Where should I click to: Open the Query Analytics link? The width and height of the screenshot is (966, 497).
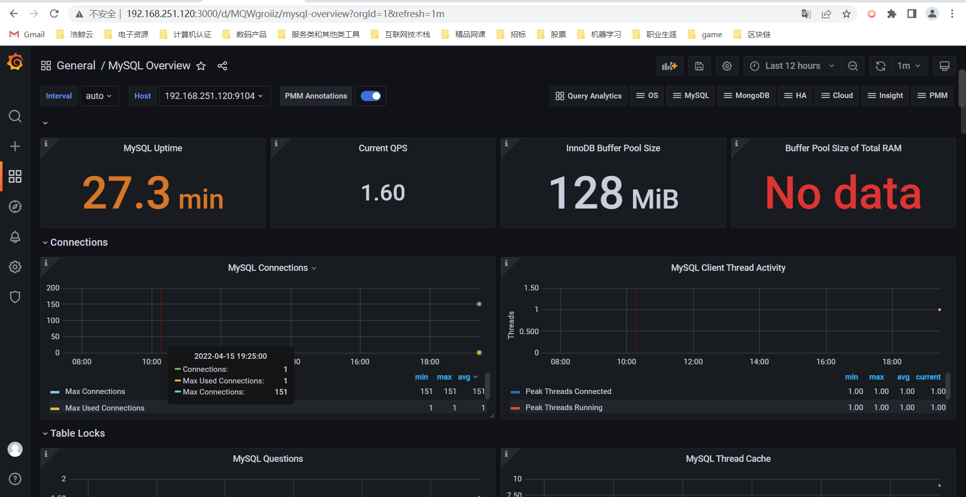click(589, 95)
